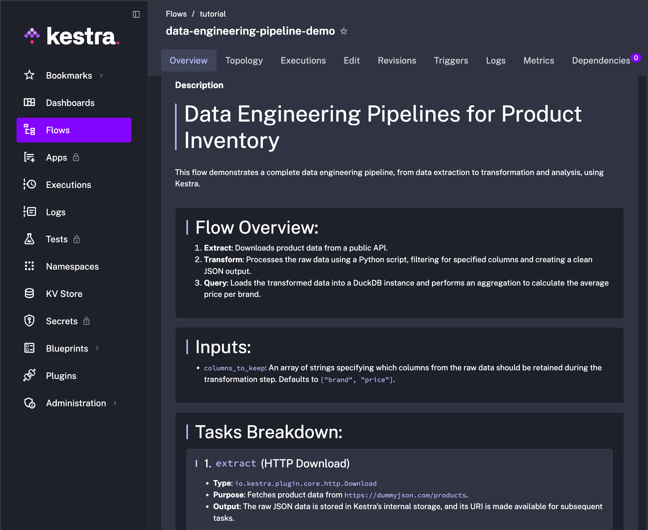Viewport: 648px width, 530px height.
Task: Expand the Administration submenu
Action: coord(115,403)
